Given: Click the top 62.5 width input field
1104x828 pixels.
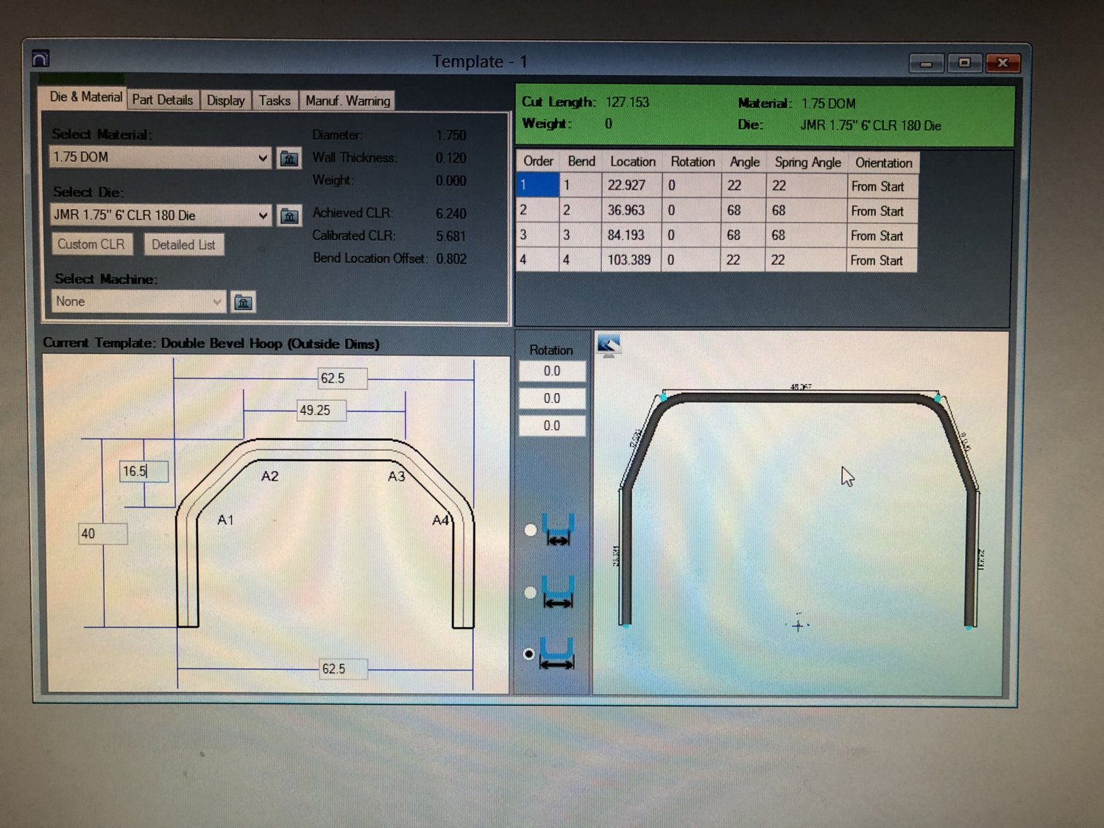Looking at the screenshot, I should [x=342, y=378].
